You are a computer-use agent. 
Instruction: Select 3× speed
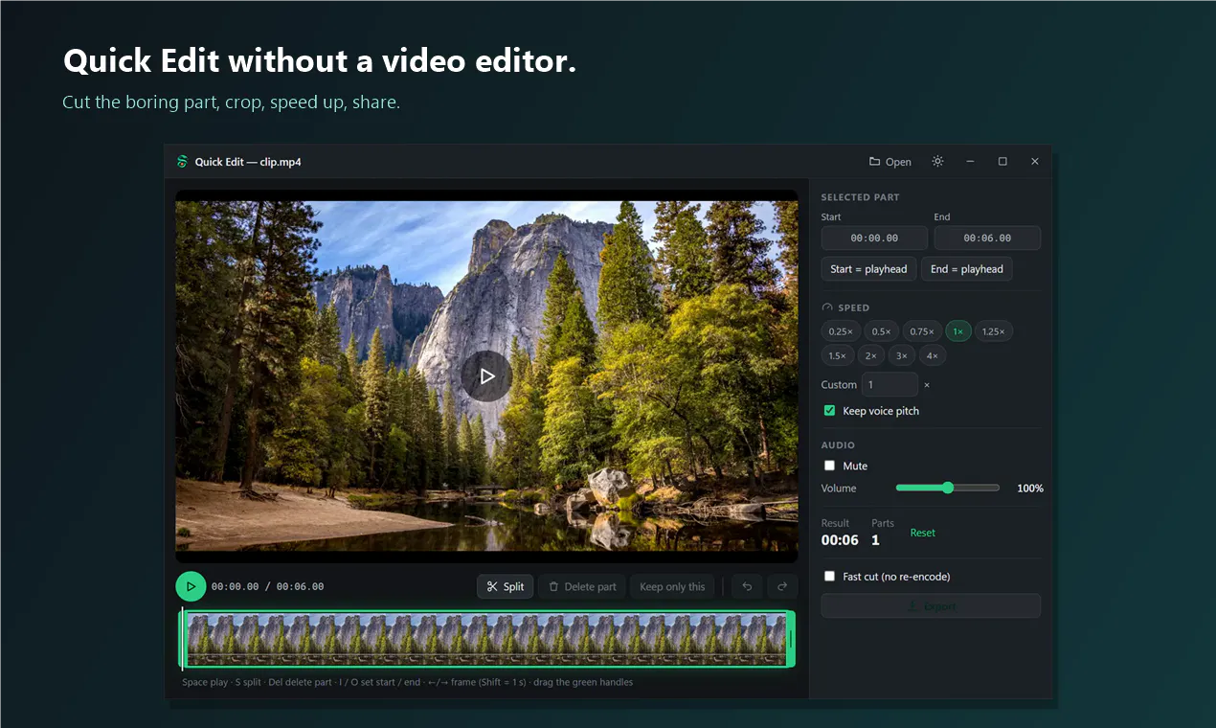[x=901, y=355]
